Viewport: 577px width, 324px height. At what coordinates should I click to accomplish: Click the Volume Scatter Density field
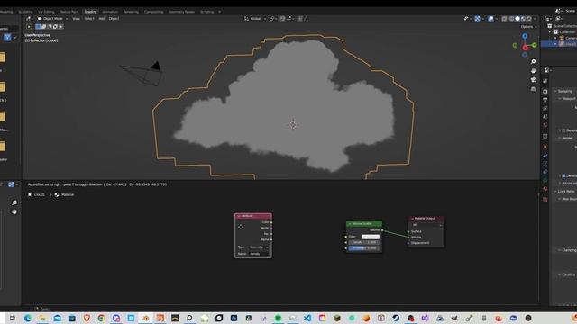(363, 242)
